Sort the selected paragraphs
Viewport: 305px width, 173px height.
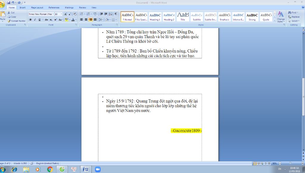(x=111, y=14)
